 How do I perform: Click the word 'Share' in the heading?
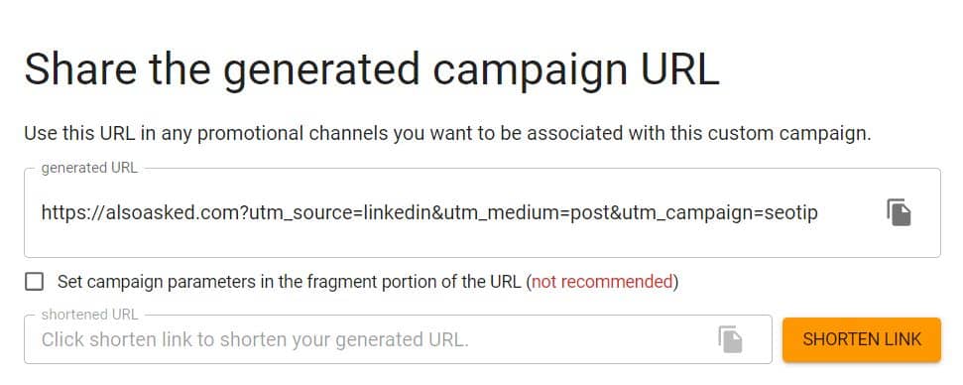tap(80, 68)
